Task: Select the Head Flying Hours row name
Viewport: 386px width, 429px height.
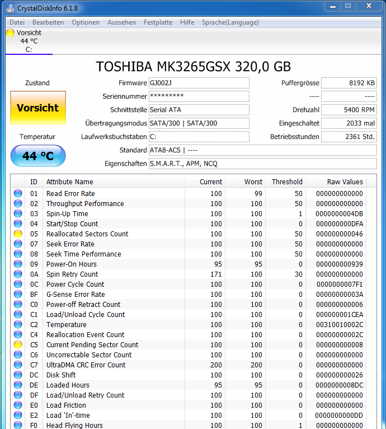Action: pyautogui.click(x=74, y=425)
